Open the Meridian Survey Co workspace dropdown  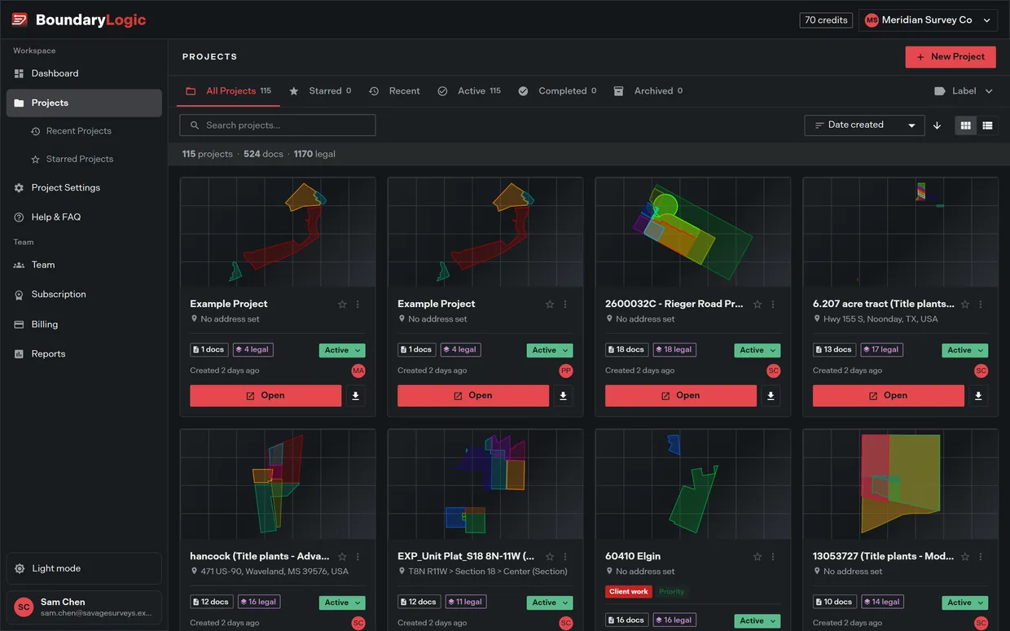coord(928,20)
